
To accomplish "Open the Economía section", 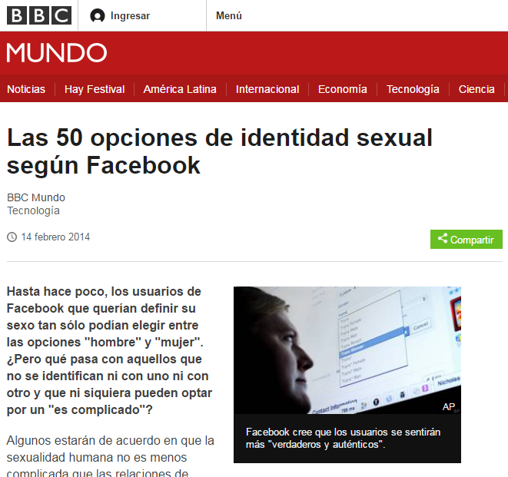I will [x=343, y=89].
